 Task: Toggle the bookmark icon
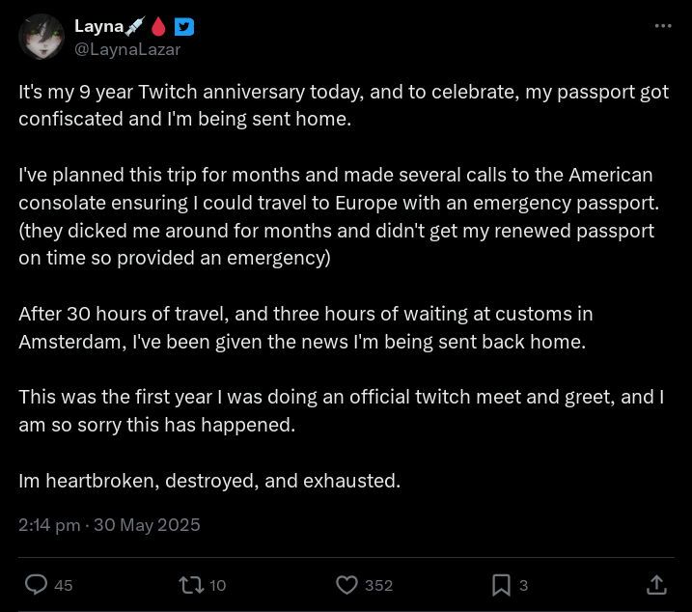click(501, 584)
